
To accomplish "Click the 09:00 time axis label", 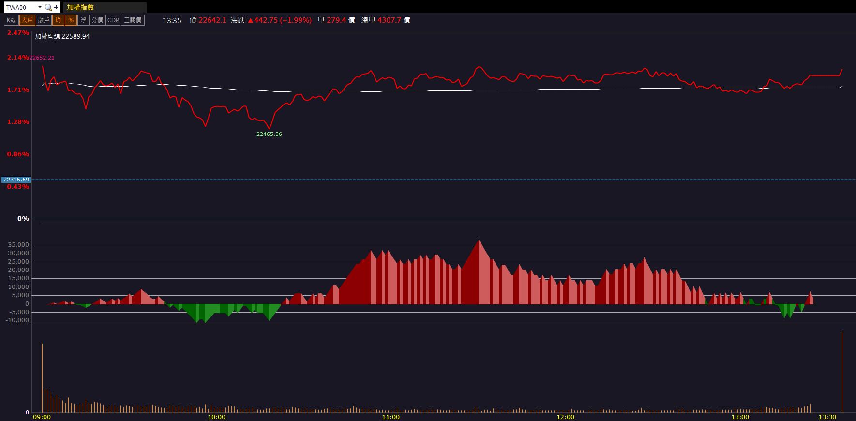I will click(42, 417).
